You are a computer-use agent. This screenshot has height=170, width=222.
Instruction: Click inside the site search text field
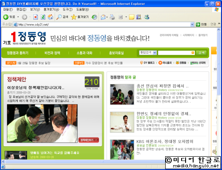[x=174, y=53]
